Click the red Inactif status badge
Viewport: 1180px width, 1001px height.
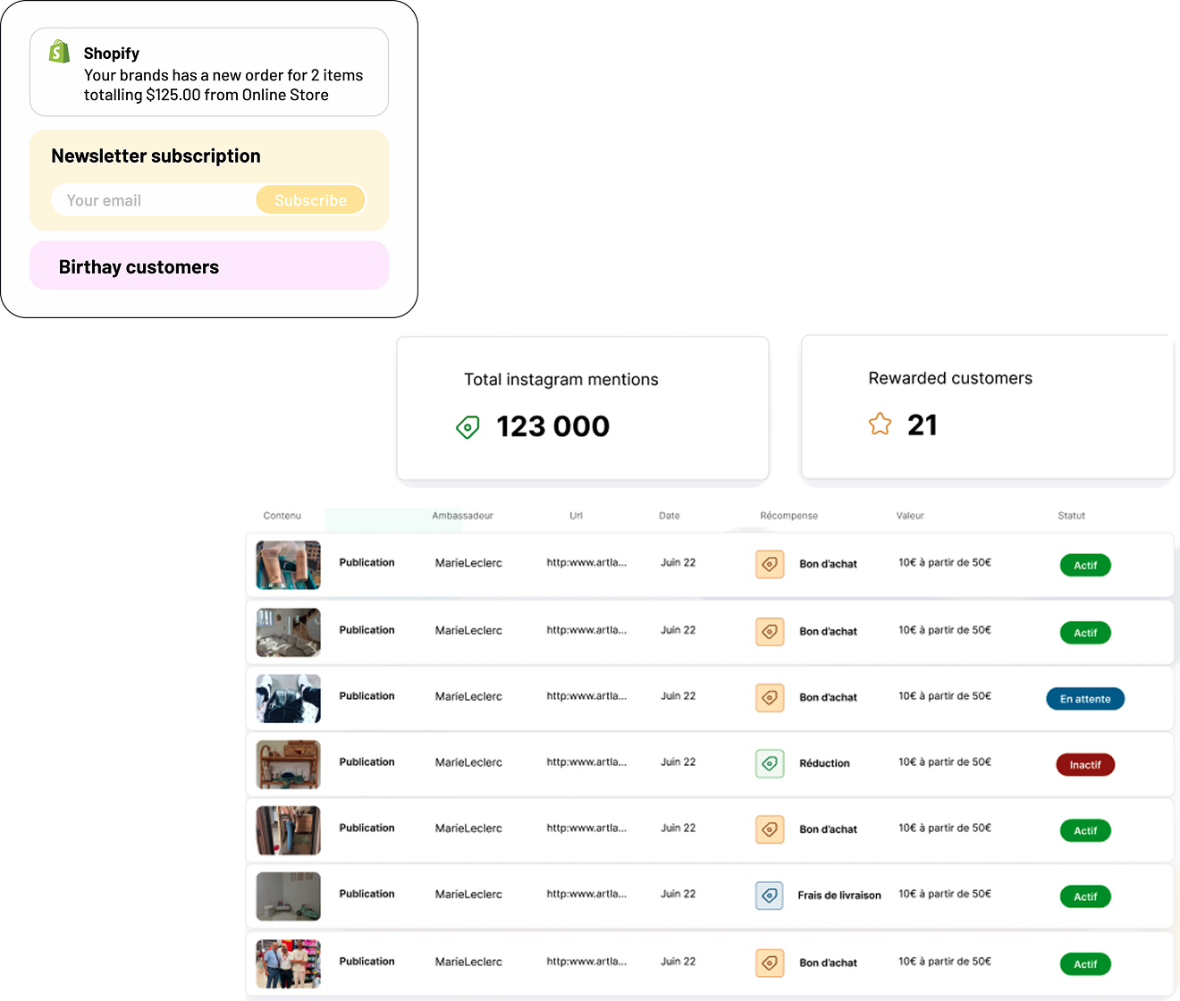1085,765
